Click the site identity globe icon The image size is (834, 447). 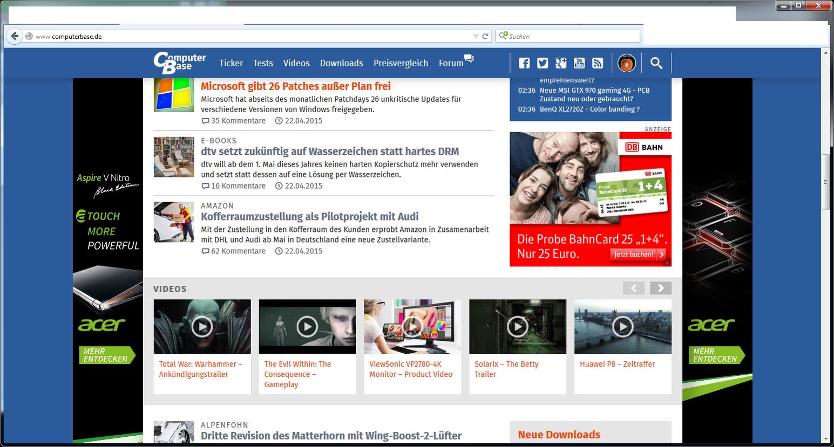click(29, 36)
